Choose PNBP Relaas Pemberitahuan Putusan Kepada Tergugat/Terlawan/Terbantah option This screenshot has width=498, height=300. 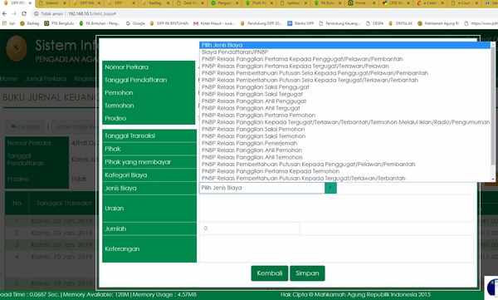(x=345, y=178)
